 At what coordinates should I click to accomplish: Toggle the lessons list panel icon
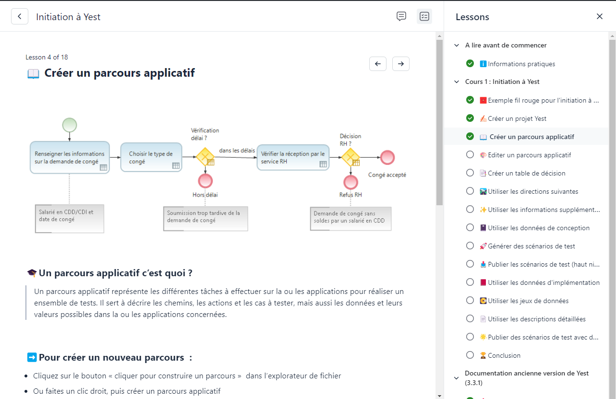[x=424, y=16]
